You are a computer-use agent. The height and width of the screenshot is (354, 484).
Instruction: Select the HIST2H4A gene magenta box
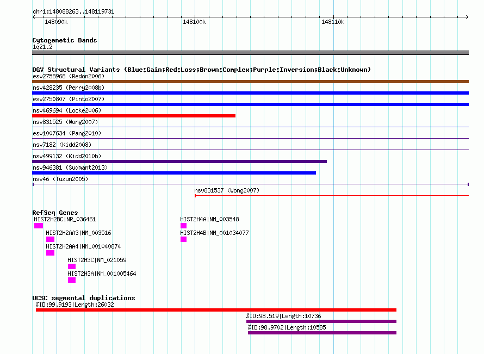click(183, 226)
